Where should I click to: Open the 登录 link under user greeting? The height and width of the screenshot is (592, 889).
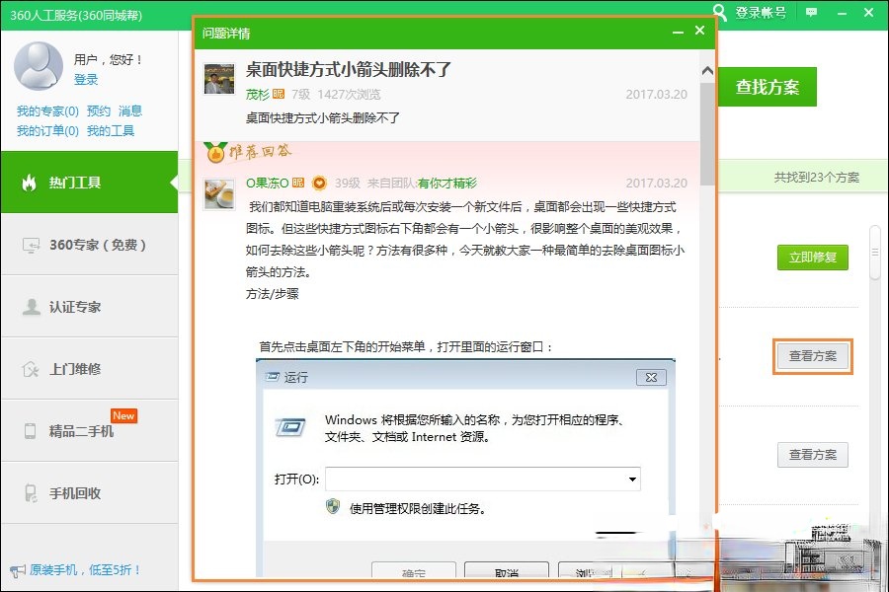[x=86, y=79]
